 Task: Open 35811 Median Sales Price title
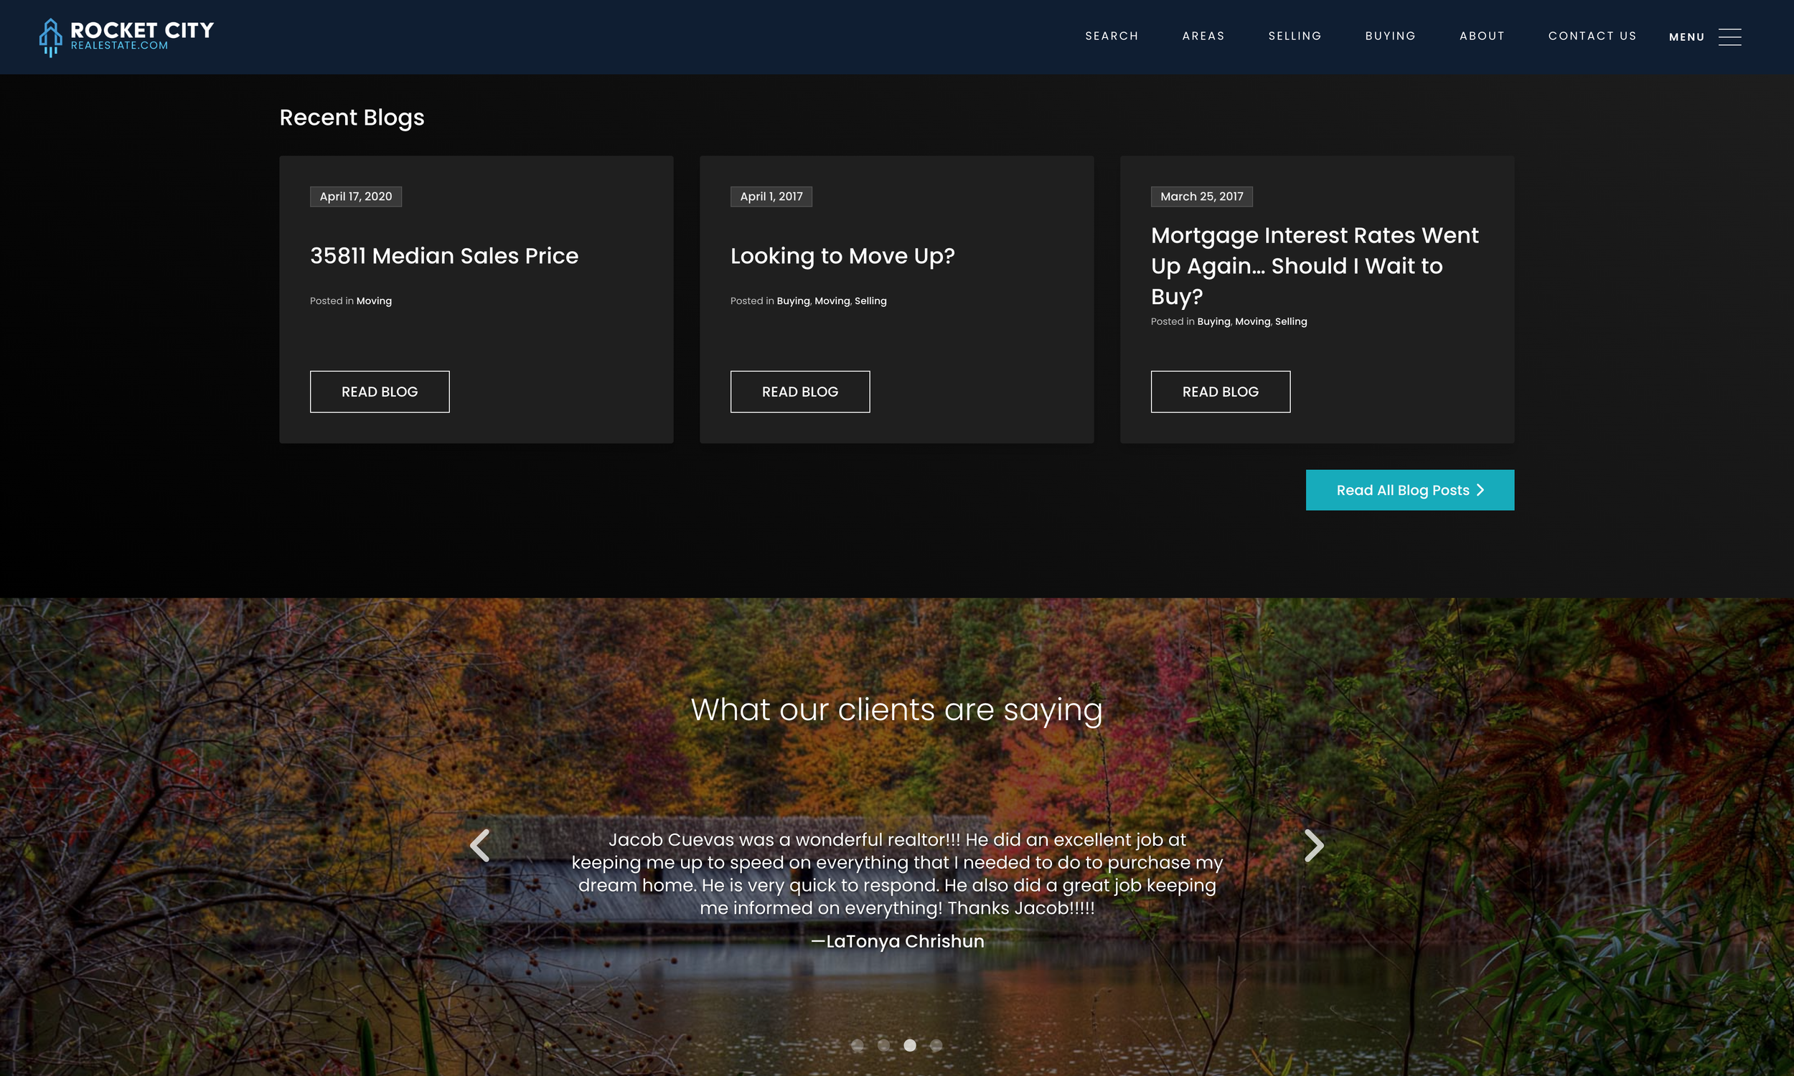(443, 256)
